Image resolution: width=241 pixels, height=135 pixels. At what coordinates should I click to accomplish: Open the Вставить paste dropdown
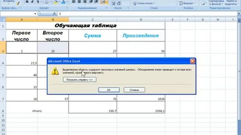pos(9,2)
